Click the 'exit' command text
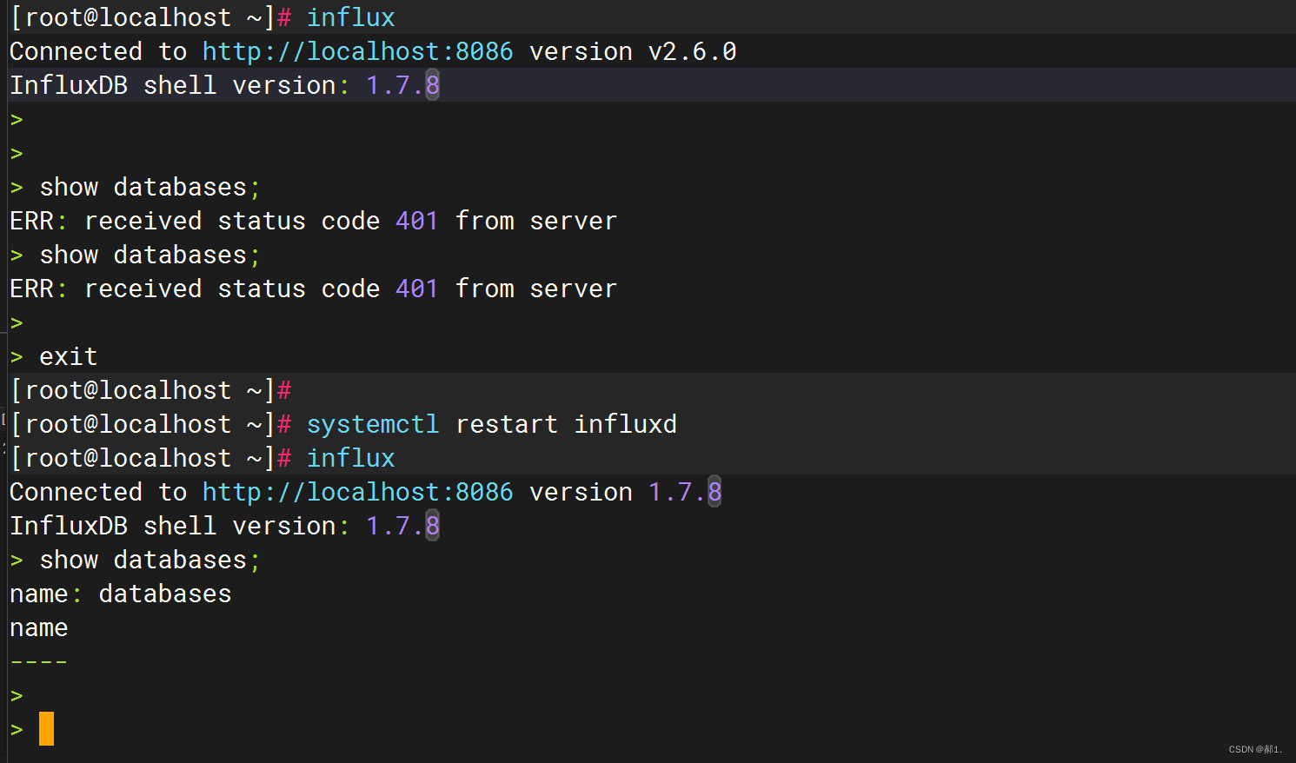 (x=69, y=356)
